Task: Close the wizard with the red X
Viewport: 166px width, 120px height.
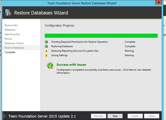Action: [x=158, y=2]
